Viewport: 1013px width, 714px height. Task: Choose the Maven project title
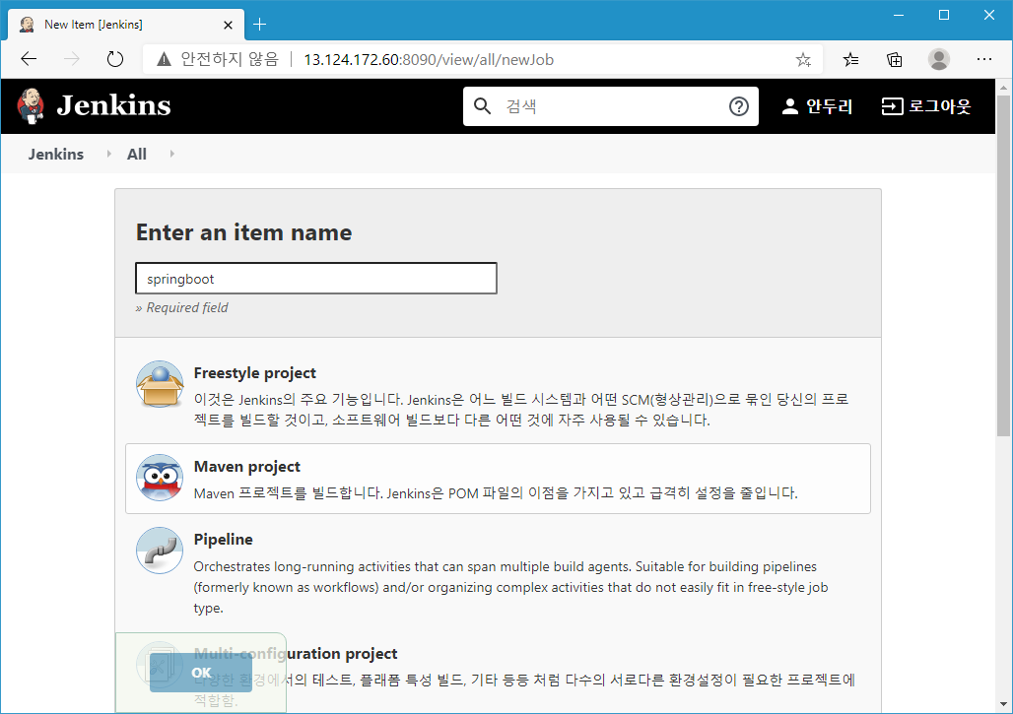[246, 466]
